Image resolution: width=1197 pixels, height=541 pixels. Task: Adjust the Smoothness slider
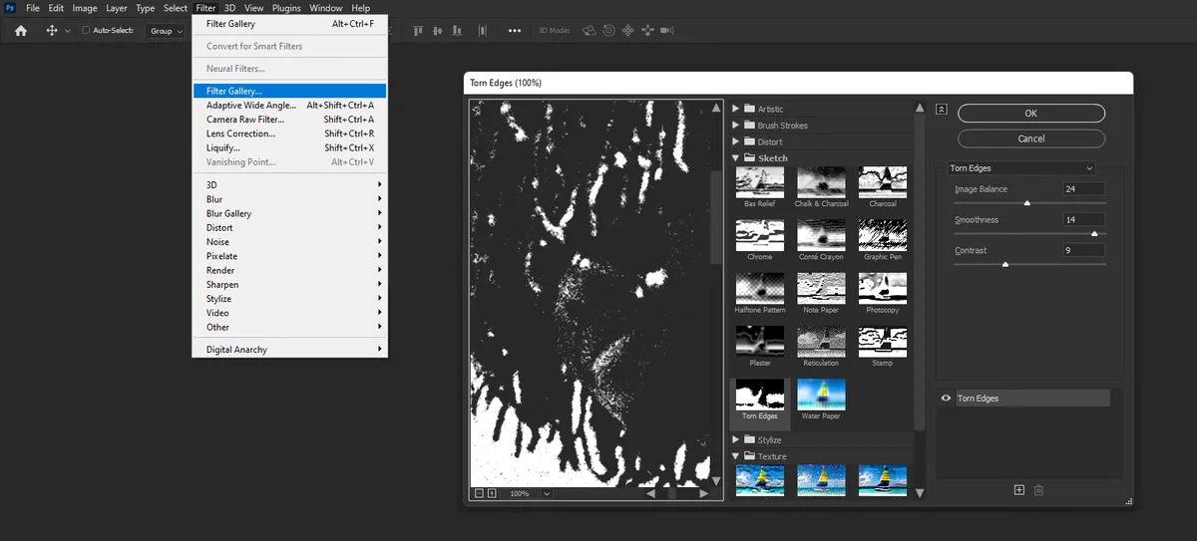[1094, 233]
